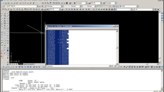Open the ByLayer linetype dropdown
The image size is (164, 92).
[80, 6]
